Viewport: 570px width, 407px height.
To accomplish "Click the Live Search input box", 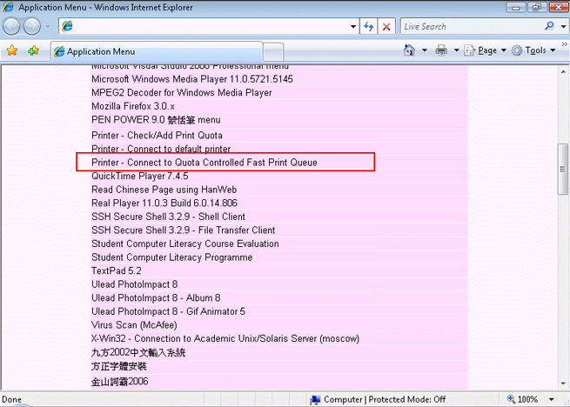I will [x=472, y=27].
